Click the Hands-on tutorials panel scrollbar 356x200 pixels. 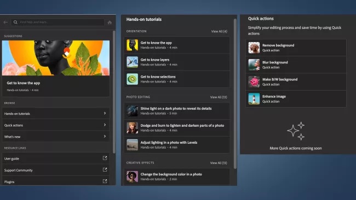(x=235, y=93)
